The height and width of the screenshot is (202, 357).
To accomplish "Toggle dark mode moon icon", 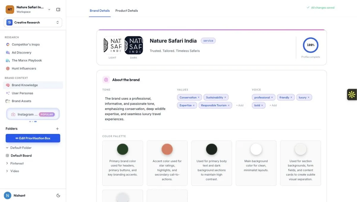I will coord(58,195).
